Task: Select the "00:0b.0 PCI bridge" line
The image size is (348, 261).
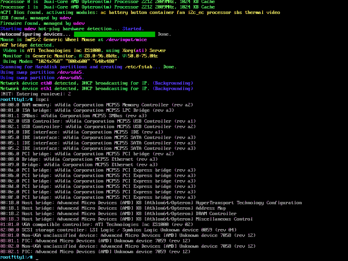Action: click(98, 176)
